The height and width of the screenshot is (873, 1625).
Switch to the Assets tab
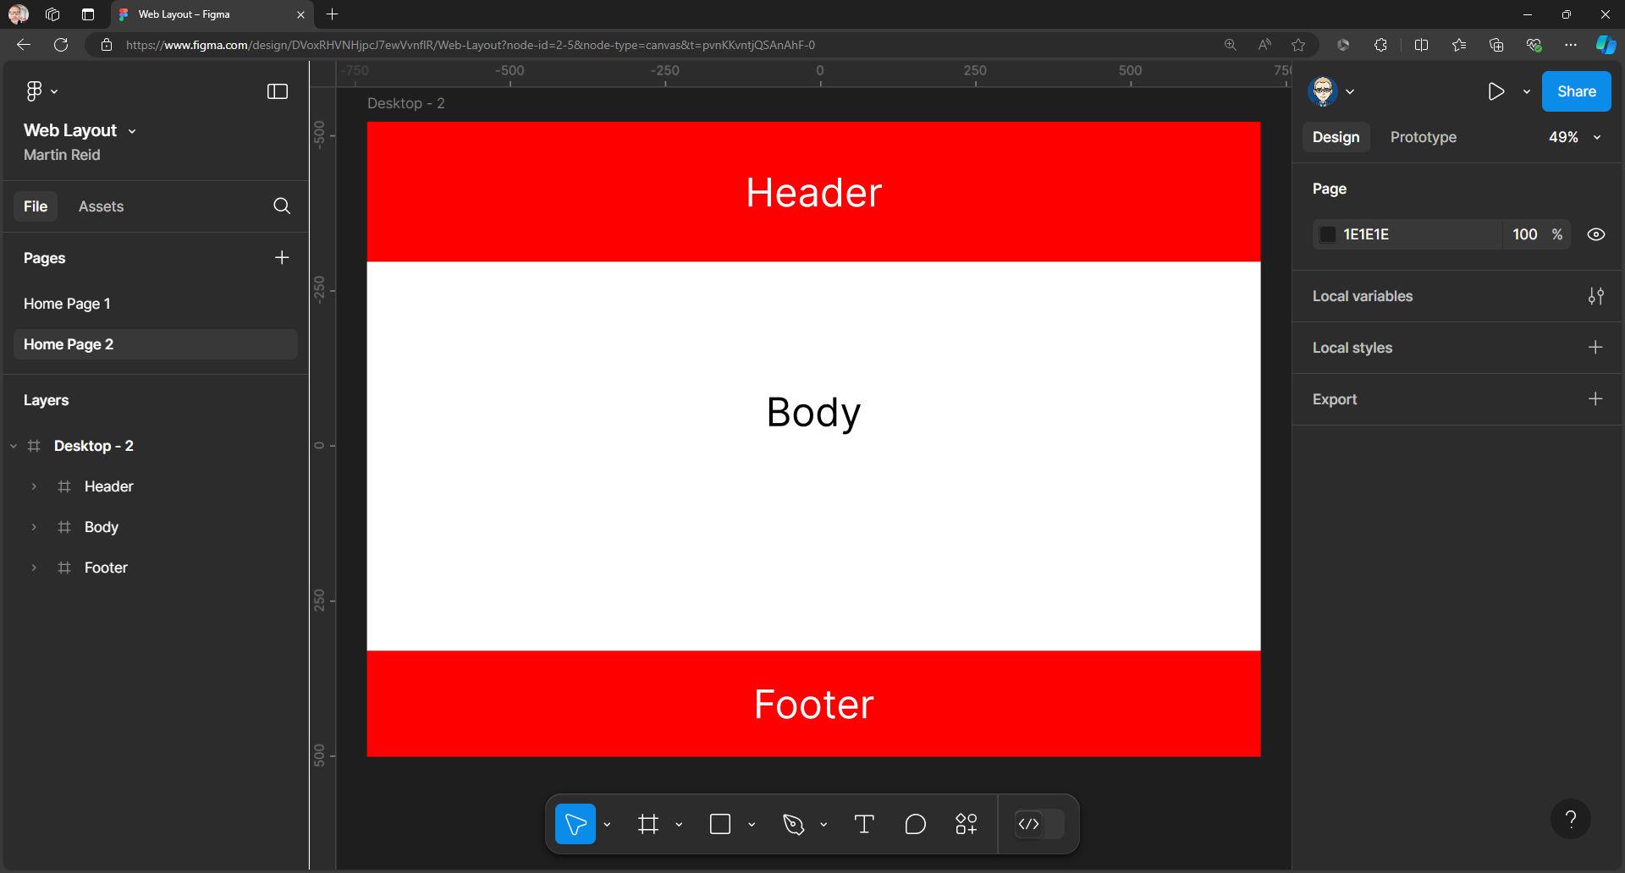click(x=101, y=206)
